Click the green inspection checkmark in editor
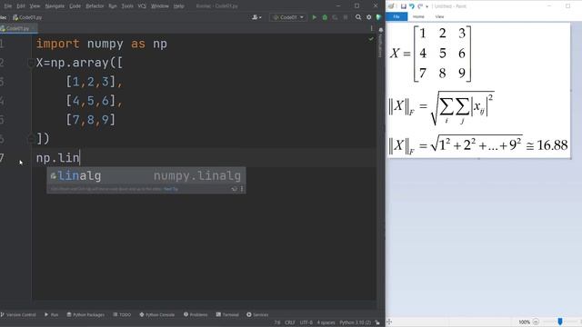582x327 pixels. click(x=371, y=38)
